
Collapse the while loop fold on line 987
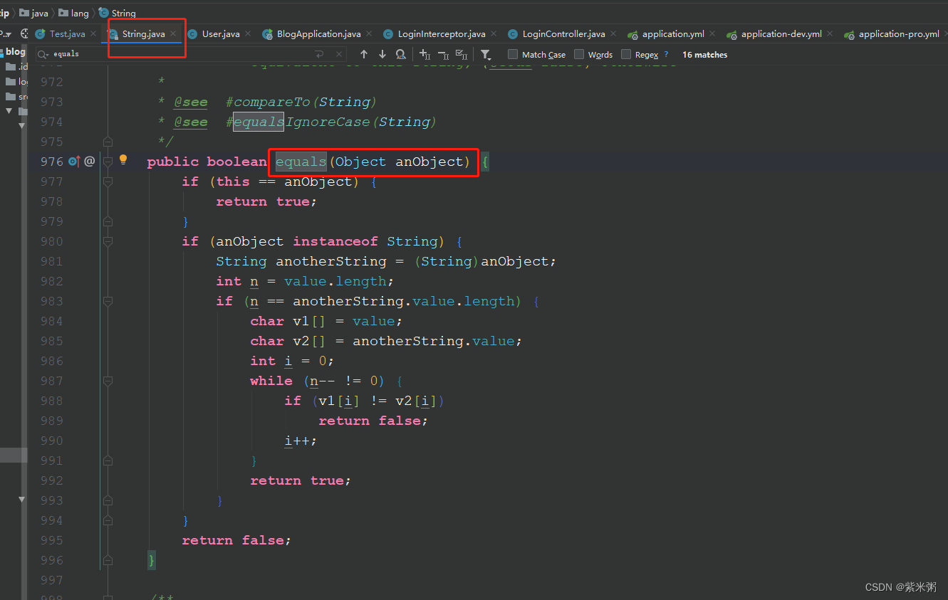click(108, 381)
